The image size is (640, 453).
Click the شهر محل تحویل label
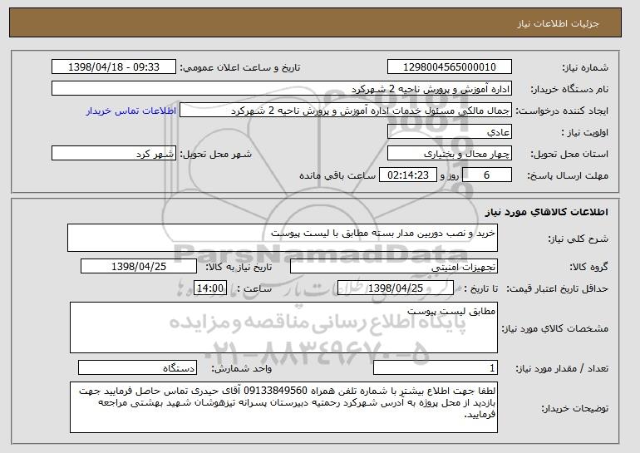pyautogui.click(x=216, y=154)
